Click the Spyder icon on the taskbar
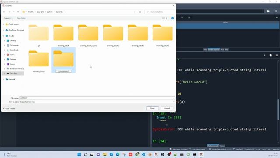Viewport: 280px width, 158px height. point(201,154)
